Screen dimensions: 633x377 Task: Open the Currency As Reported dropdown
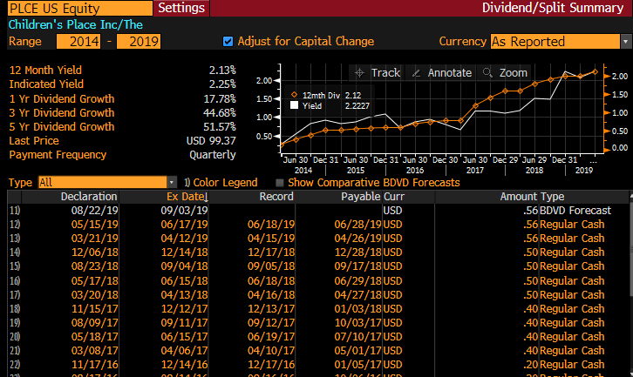click(x=554, y=41)
